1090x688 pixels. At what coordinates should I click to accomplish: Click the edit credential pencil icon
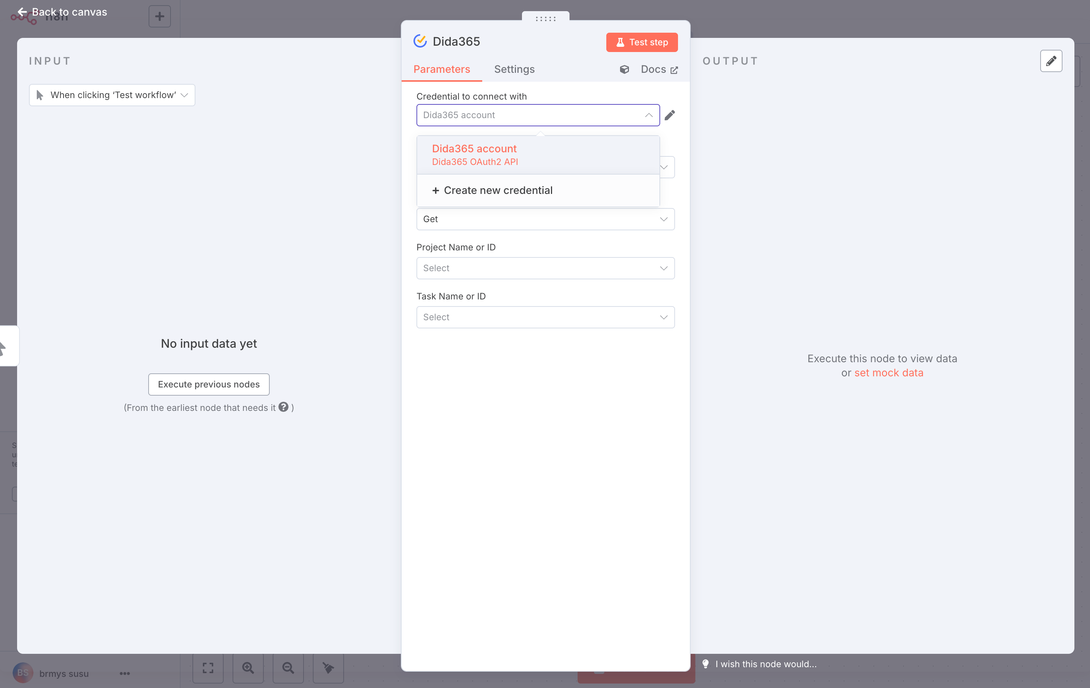pyautogui.click(x=669, y=115)
